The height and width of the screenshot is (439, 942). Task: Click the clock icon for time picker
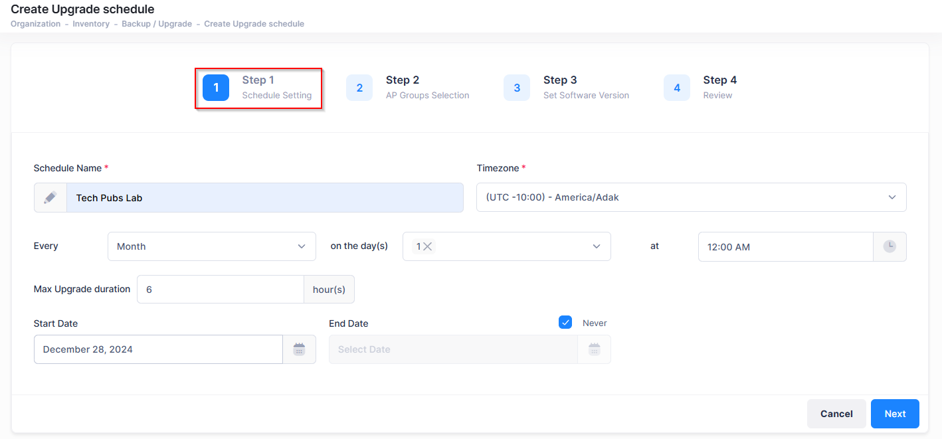pyautogui.click(x=890, y=246)
